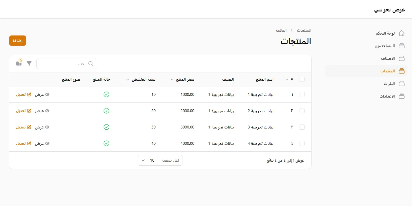Click the المنتجات breadcrumb link
The width and height of the screenshot is (412, 206).
[304, 30]
